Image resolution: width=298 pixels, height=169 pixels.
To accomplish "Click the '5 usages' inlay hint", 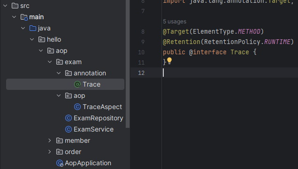I will coord(175,22).
